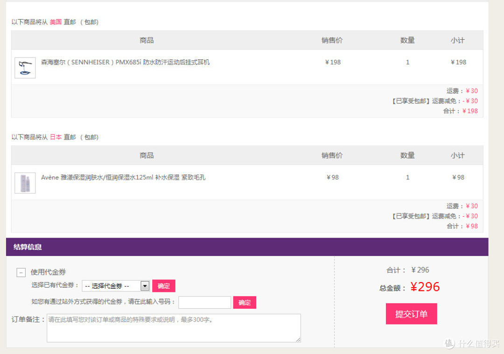Click the Sennheiser earphone product thumbnail
The width and height of the screenshot is (504, 354).
pos(25,68)
